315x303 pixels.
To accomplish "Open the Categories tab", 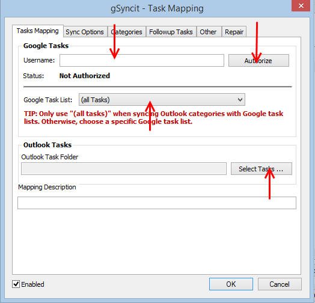I will 127,32.
